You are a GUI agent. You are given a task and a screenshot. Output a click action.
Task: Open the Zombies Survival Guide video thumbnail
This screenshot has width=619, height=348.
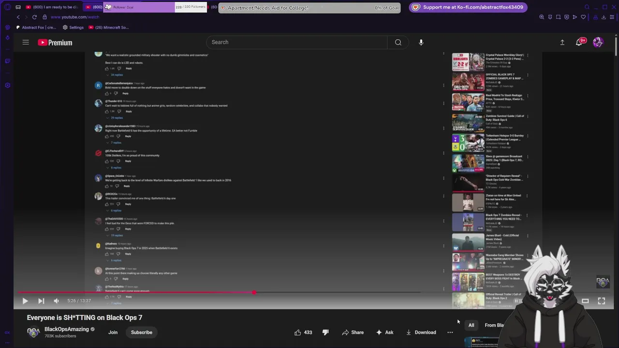pos(468,122)
